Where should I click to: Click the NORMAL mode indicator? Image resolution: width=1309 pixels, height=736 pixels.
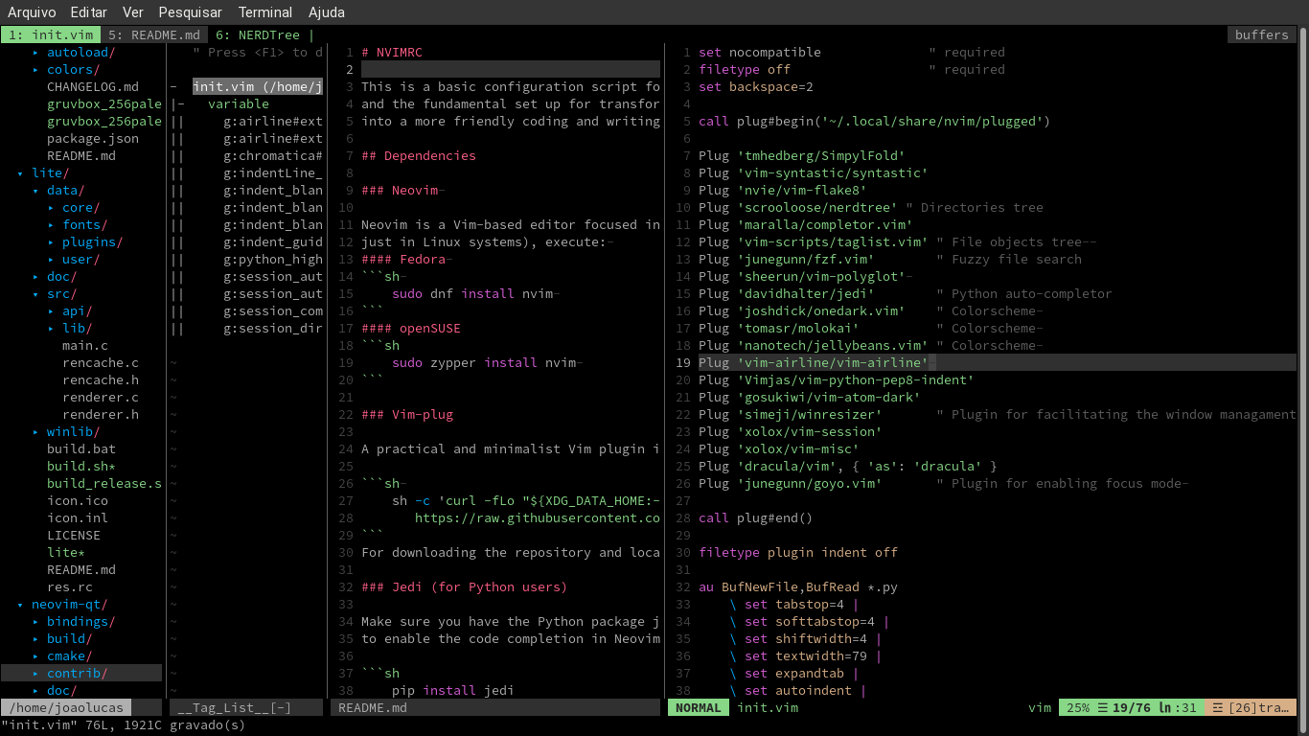click(x=699, y=707)
